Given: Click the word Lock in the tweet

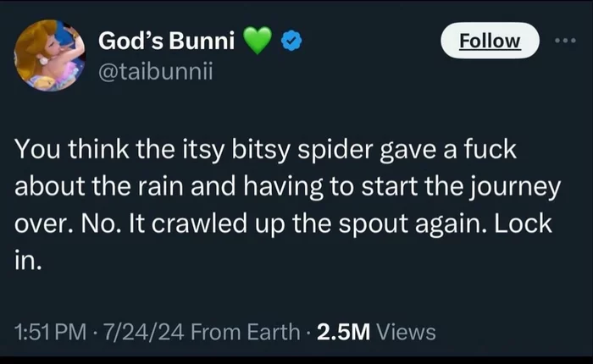Looking at the screenshot, I should coord(523,223).
